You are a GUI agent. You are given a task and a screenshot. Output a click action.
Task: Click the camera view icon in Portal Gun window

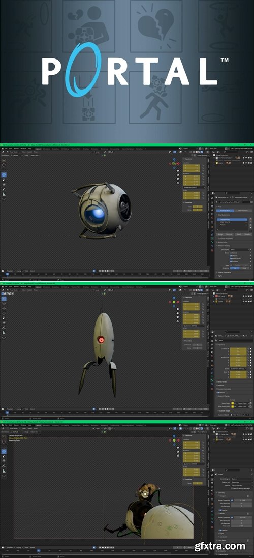tap(178, 456)
